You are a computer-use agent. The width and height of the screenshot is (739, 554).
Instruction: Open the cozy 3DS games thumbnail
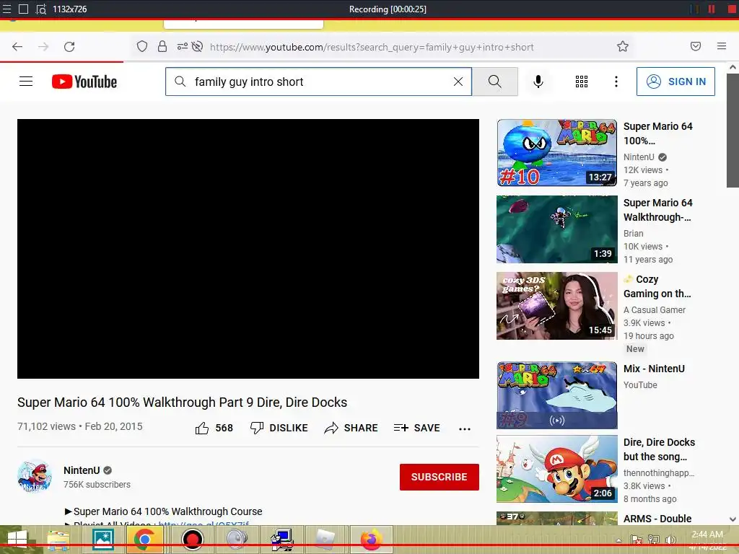pyautogui.click(x=556, y=306)
